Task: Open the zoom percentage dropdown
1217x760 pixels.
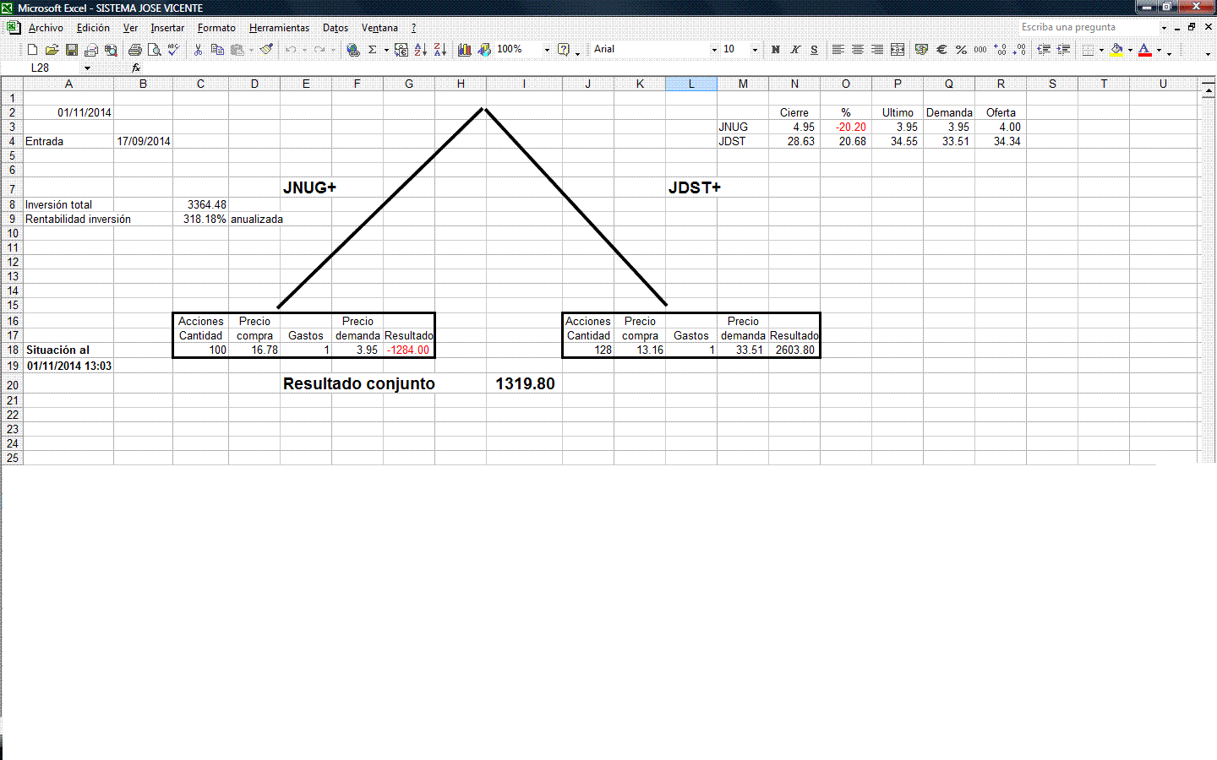Action: [547, 50]
